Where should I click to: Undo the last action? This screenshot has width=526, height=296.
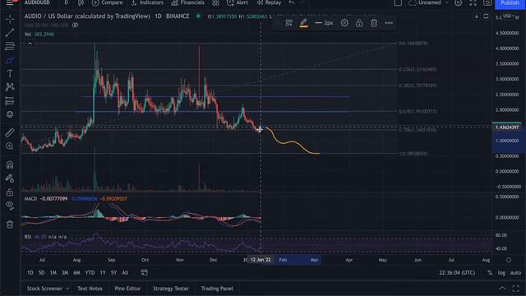292,2
